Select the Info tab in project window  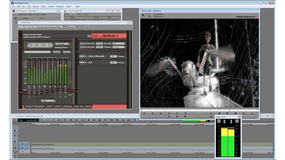pos(43,14)
